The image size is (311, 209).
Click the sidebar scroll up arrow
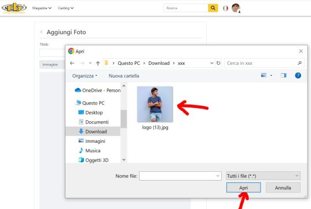coord(124,86)
